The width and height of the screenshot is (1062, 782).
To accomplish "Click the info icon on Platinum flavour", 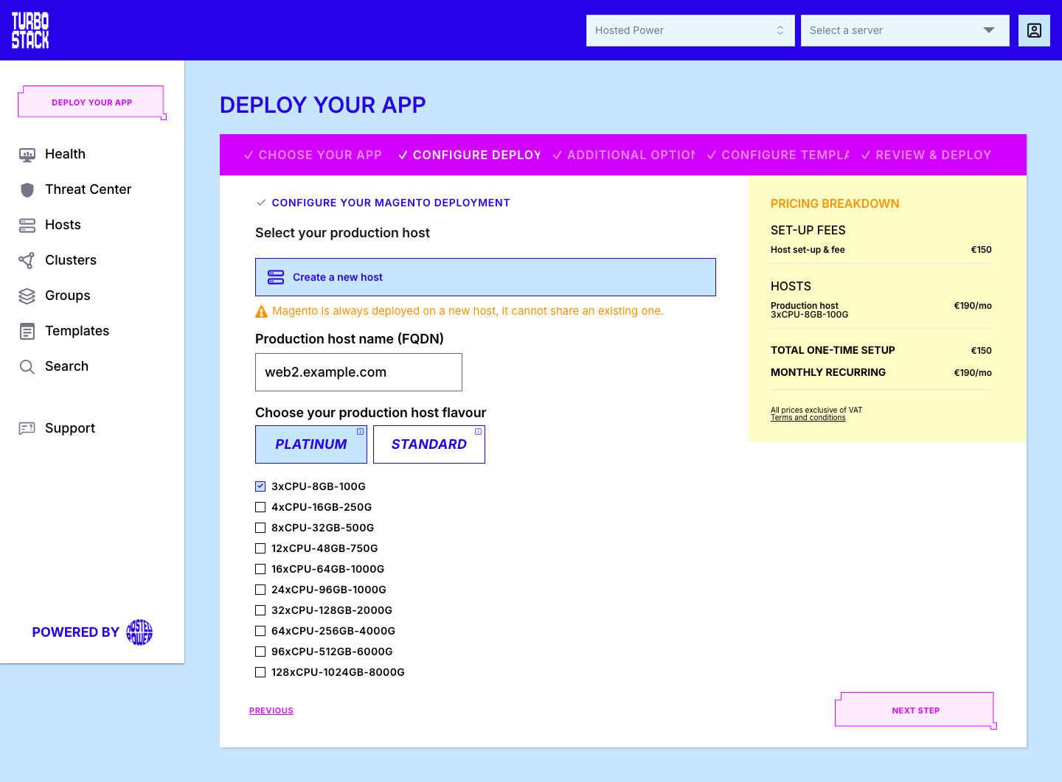I will pos(361,432).
